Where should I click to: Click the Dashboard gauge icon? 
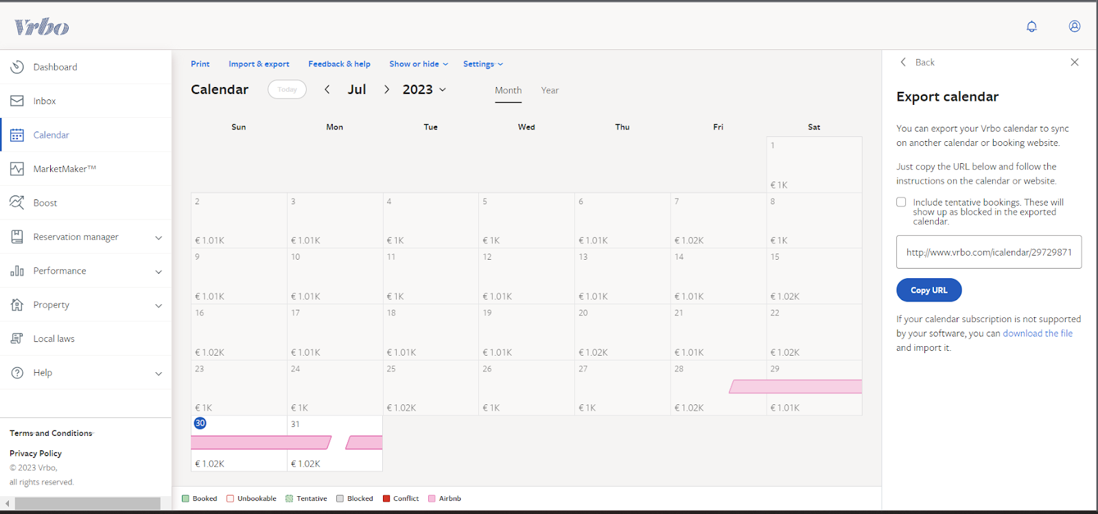click(x=17, y=66)
